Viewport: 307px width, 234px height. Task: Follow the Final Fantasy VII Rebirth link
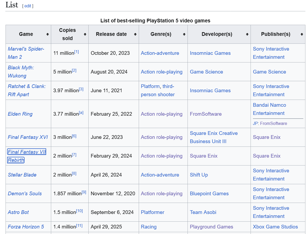pyautogui.click(x=27, y=152)
